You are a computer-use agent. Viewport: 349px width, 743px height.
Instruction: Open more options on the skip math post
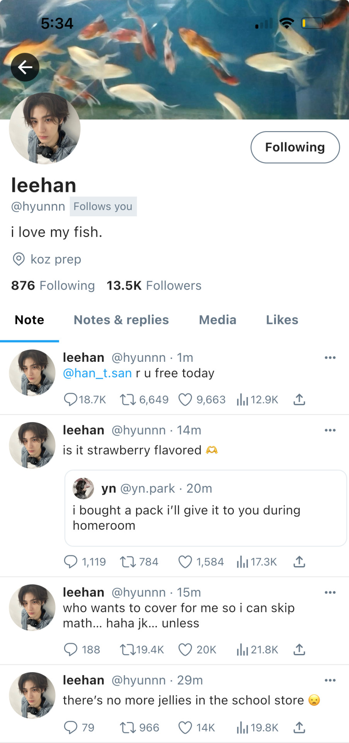click(x=330, y=592)
